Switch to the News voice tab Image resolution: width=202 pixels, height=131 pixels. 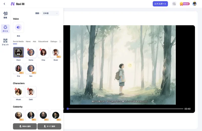tap(28, 41)
